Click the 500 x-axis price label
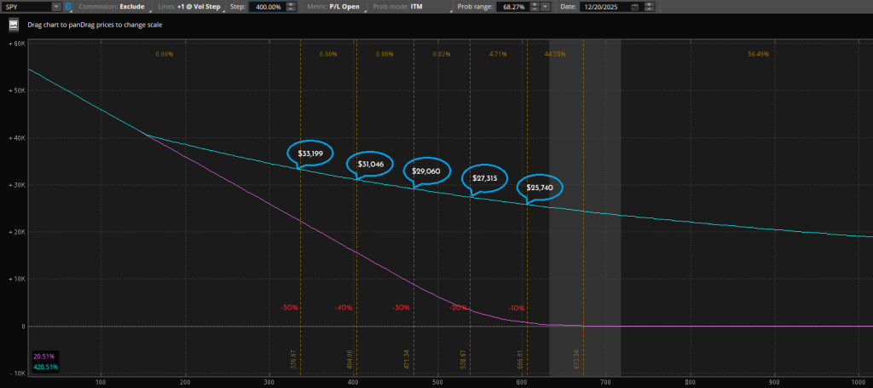 (438, 384)
